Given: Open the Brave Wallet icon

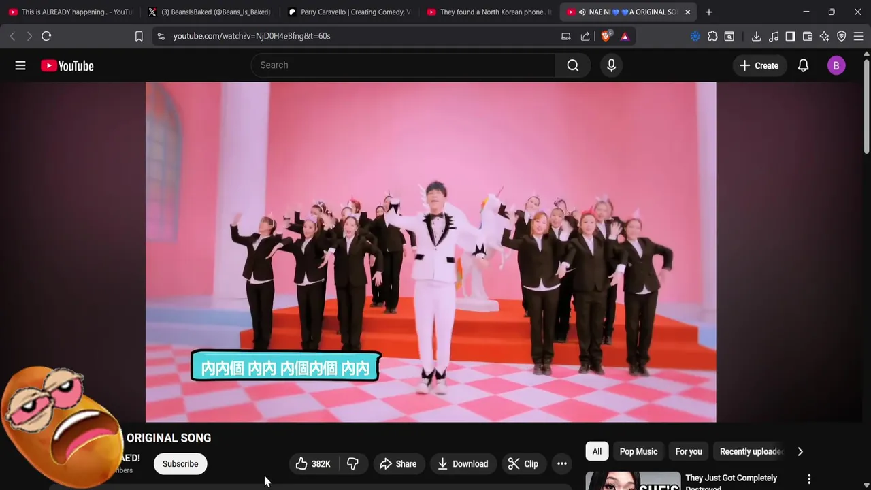Looking at the screenshot, I should (808, 36).
